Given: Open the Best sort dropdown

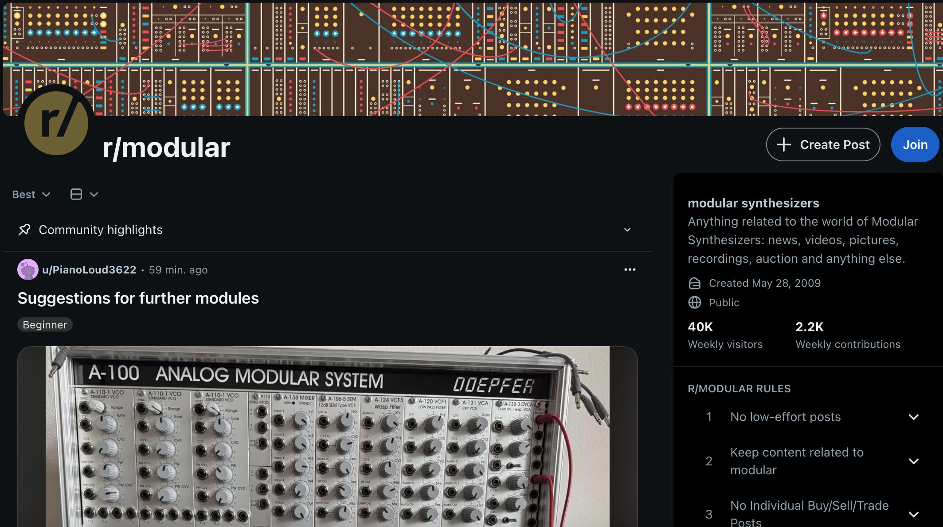Looking at the screenshot, I should tap(31, 194).
